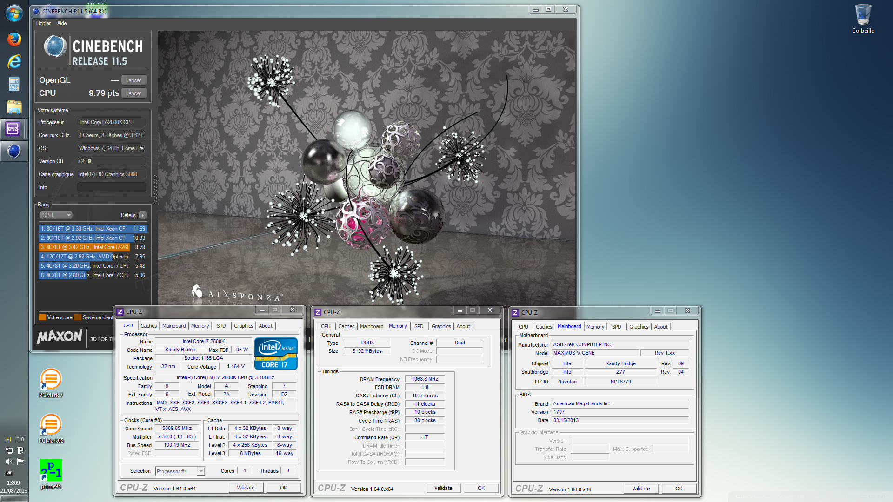Open the Calculator taskbar icon
Viewport: 893px width, 502px height.
(x=14, y=84)
